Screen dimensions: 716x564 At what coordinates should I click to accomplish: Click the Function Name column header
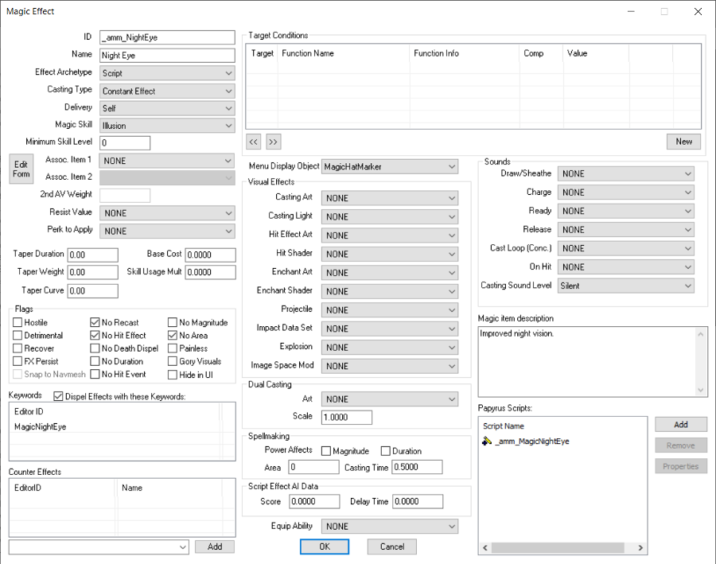click(344, 53)
